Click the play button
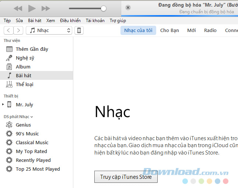This screenshot has height=188, width=238. [32, 8]
